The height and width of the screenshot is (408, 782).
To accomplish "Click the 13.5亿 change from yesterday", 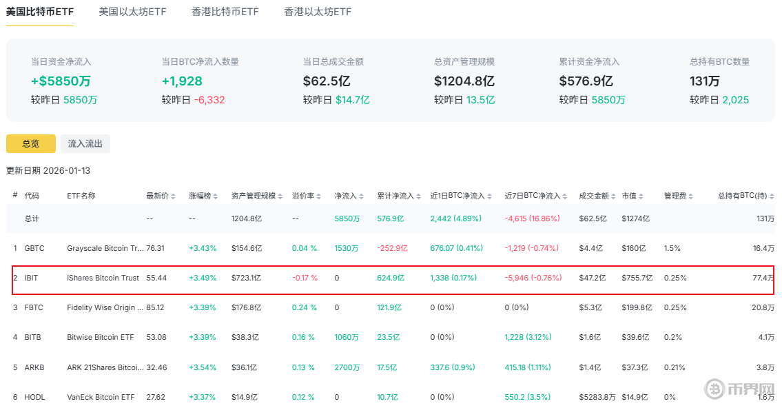I will (x=481, y=100).
